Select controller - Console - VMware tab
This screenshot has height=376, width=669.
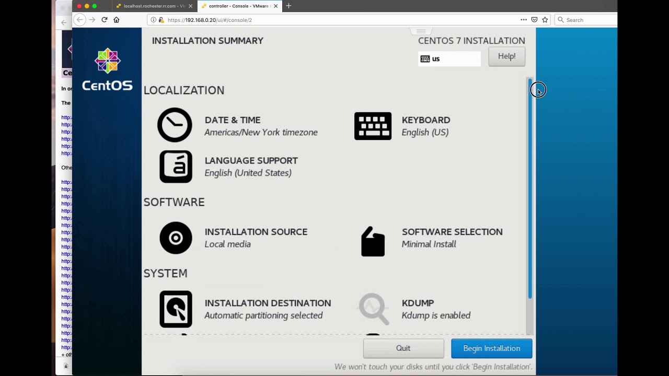point(239,6)
